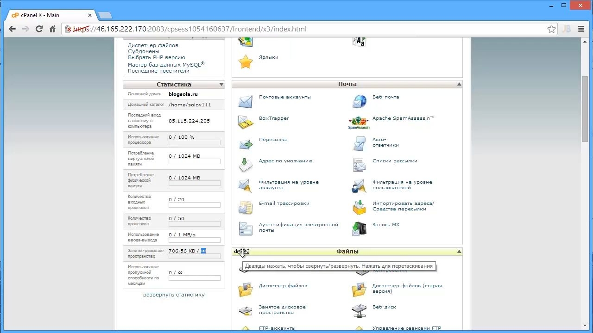Open the Запись MX icon

coord(360,228)
